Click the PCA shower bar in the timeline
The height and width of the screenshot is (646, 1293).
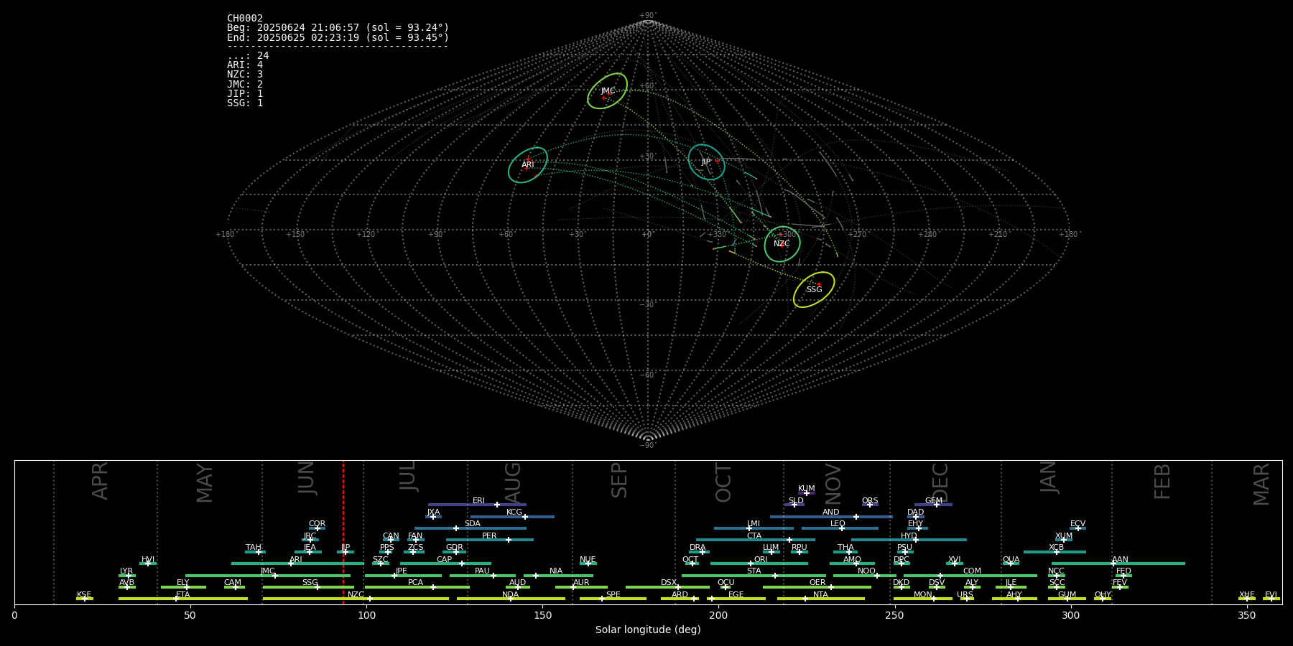pyautogui.click(x=417, y=587)
